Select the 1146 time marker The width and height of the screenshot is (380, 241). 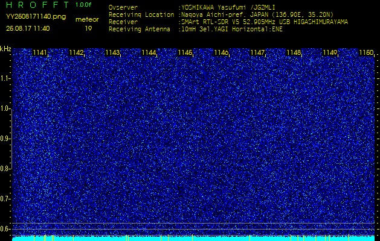point(221,52)
